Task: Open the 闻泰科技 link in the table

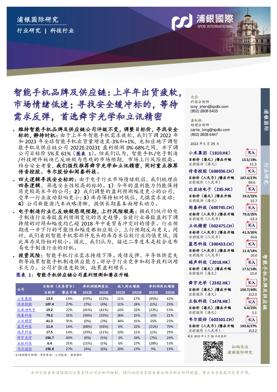Action: pos(24,315)
